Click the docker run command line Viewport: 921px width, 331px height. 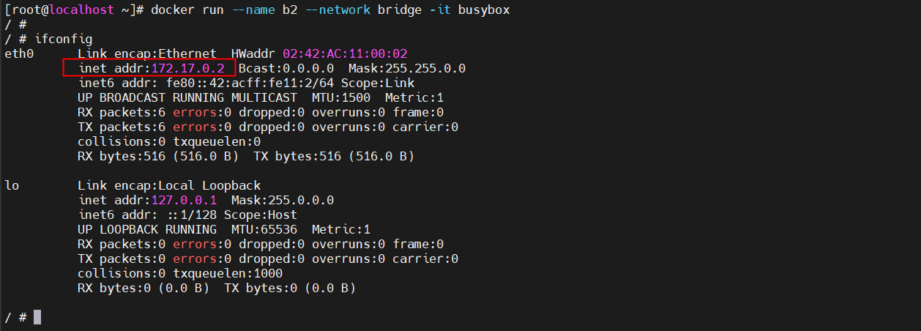coord(329,10)
